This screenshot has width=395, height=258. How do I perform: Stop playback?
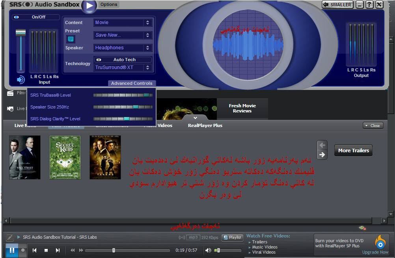click(46, 250)
